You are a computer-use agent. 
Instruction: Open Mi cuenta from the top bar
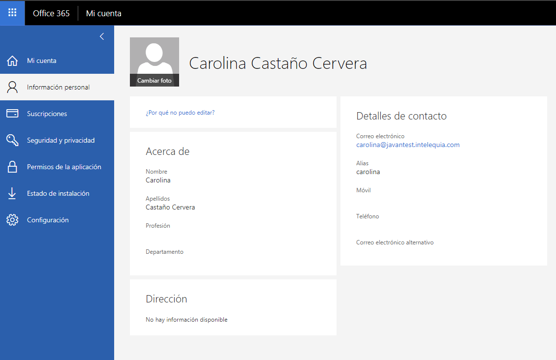click(103, 13)
